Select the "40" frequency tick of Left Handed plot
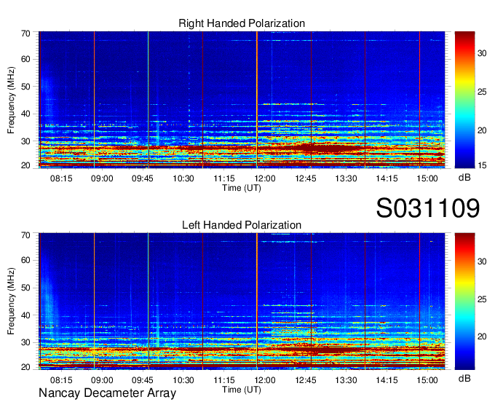The height and width of the screenshot is (402, 495). 25,315
